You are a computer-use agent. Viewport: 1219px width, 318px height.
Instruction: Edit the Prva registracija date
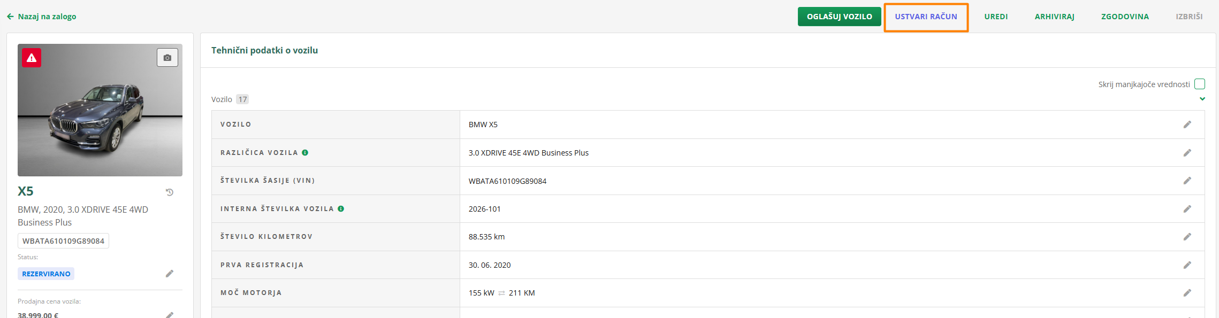1187,265
